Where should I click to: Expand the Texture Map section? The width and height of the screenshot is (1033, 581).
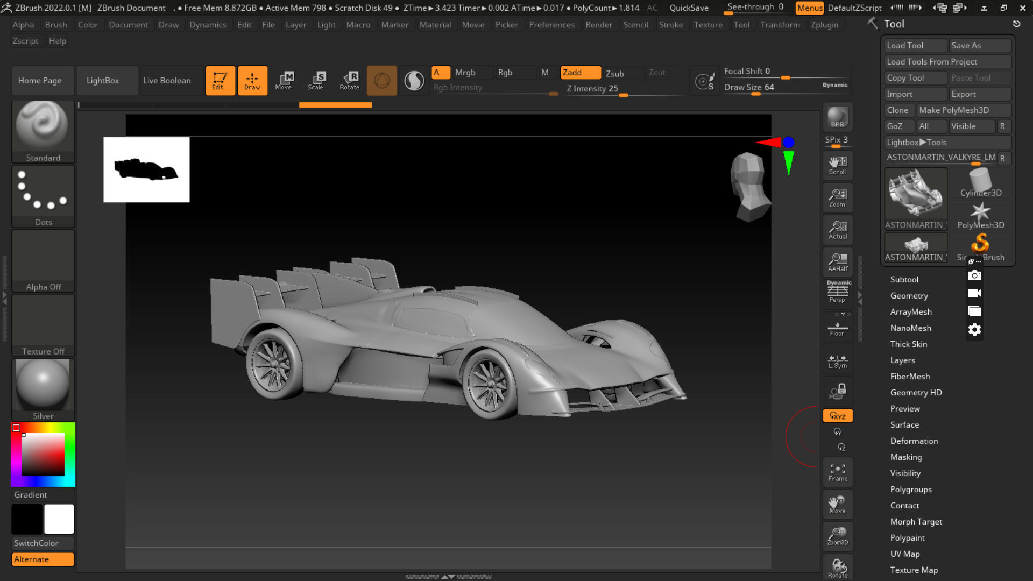tap(914, 570)
